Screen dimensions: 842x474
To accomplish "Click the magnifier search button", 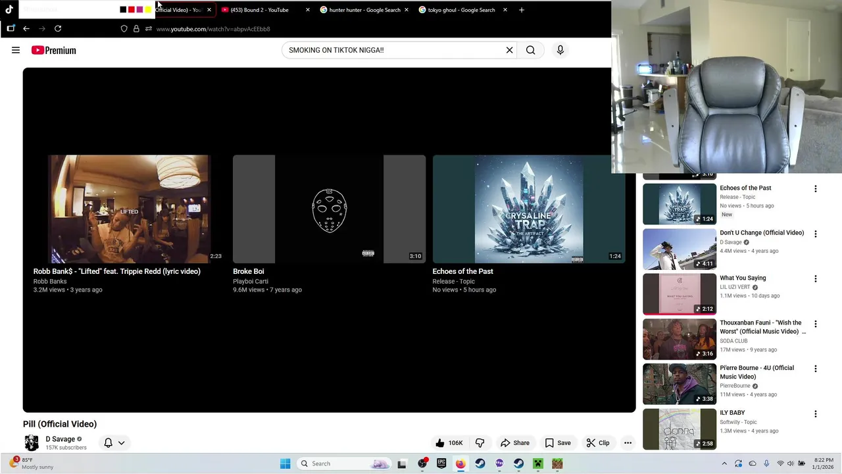I will (x=530, y=50).
